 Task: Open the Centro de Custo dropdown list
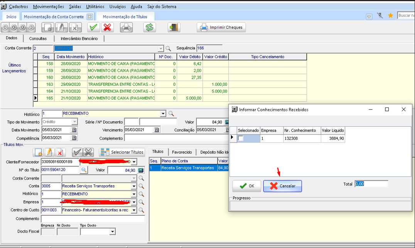pyautogui.click(x=134, y=210)
